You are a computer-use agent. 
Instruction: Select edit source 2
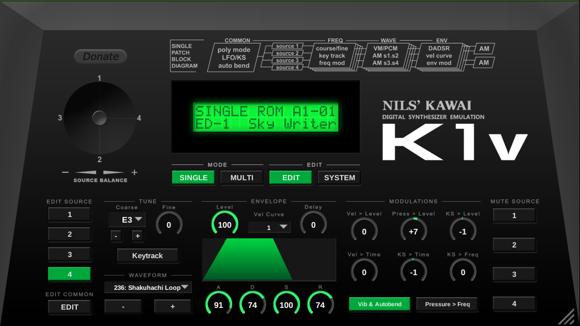point(69,234)
